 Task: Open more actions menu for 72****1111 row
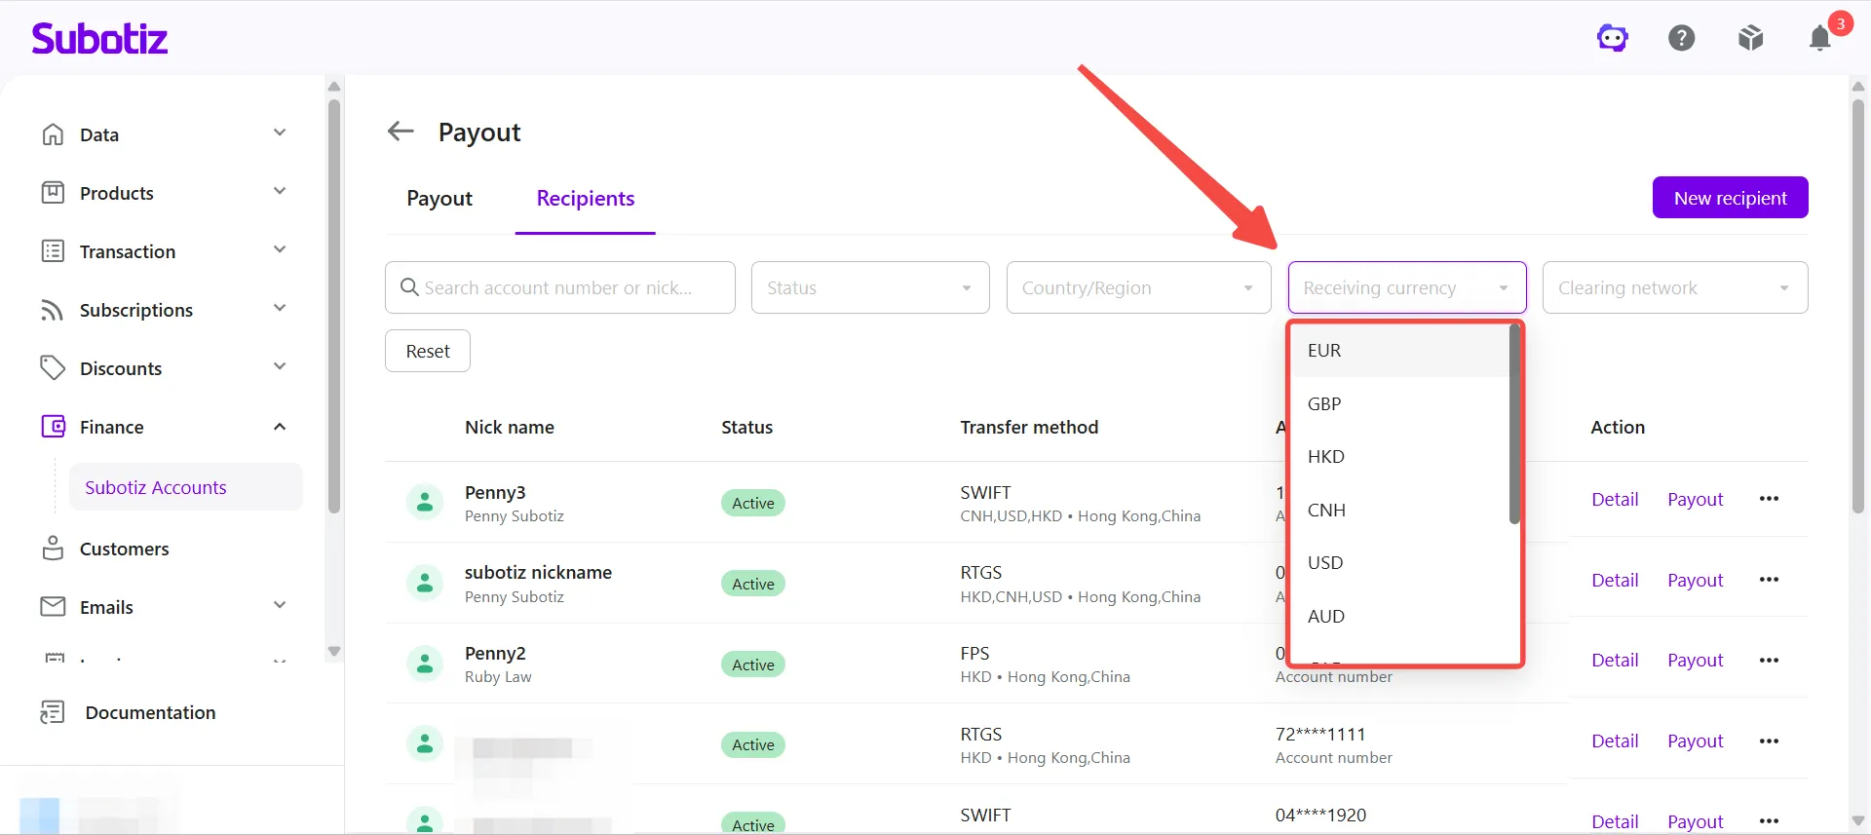[1770, 741]
